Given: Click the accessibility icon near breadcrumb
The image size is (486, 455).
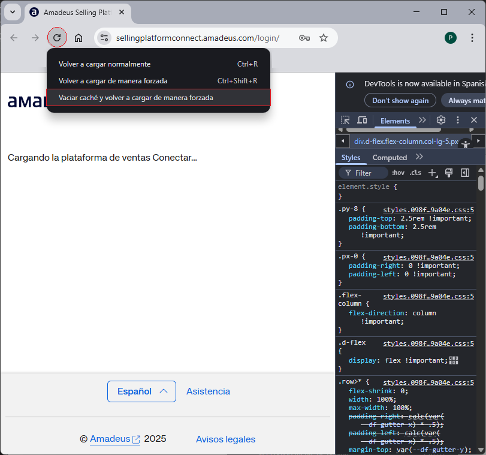Looking at the screenshot, I should point(466,144).
